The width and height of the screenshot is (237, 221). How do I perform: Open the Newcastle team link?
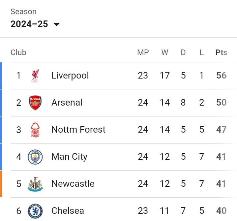pyautogui.click(x=73, y=184)
